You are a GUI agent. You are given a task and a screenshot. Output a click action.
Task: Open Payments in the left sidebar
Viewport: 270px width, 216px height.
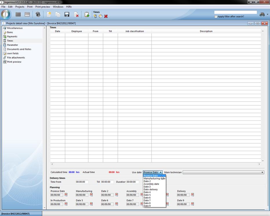12,36
